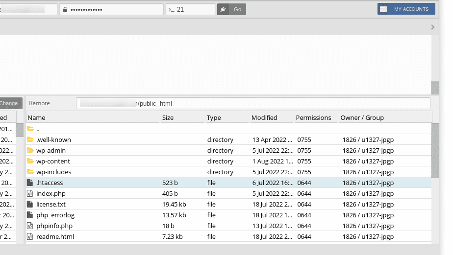
Task: Click the wp-content folder icon
Action: pyautogui.click(x=30, y=161)
